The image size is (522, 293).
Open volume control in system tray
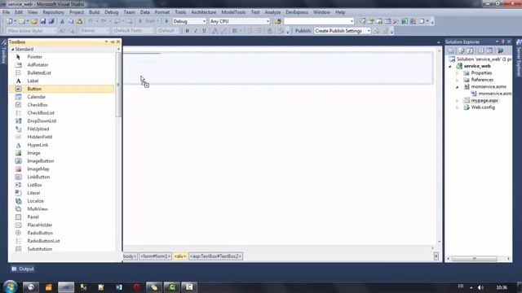pyautogui.click(x=480, y=287)
